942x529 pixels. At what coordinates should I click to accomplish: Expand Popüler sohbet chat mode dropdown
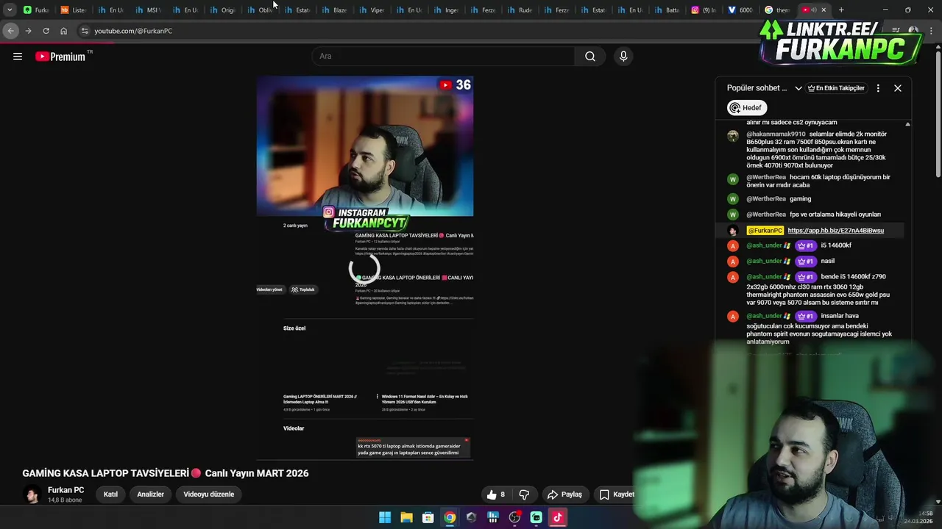click(x=798, y=88)
